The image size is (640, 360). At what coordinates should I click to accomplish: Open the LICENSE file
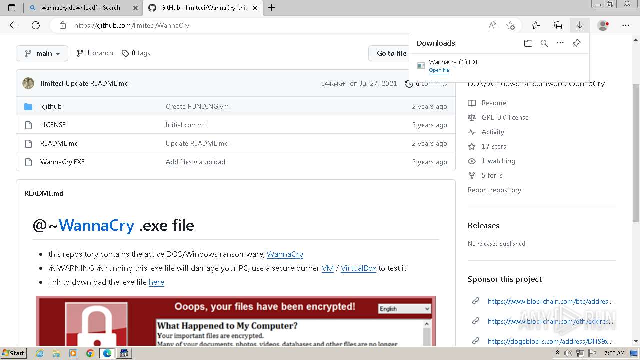[53, 125]
